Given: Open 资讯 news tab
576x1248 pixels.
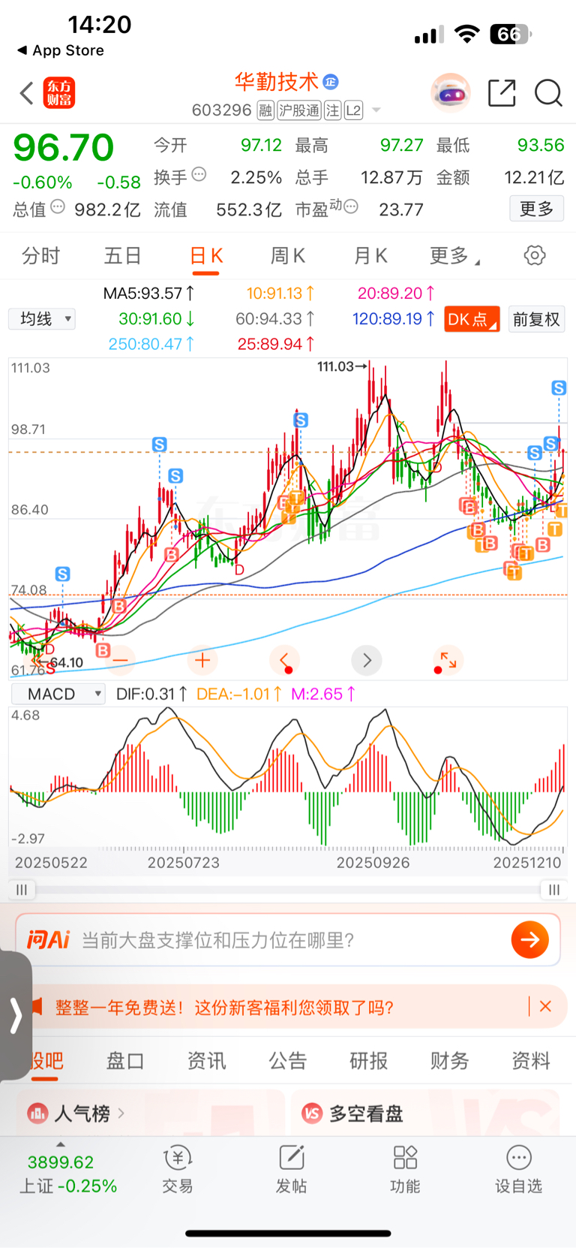Looking at the screenshot, I should tap(206, 1060).
